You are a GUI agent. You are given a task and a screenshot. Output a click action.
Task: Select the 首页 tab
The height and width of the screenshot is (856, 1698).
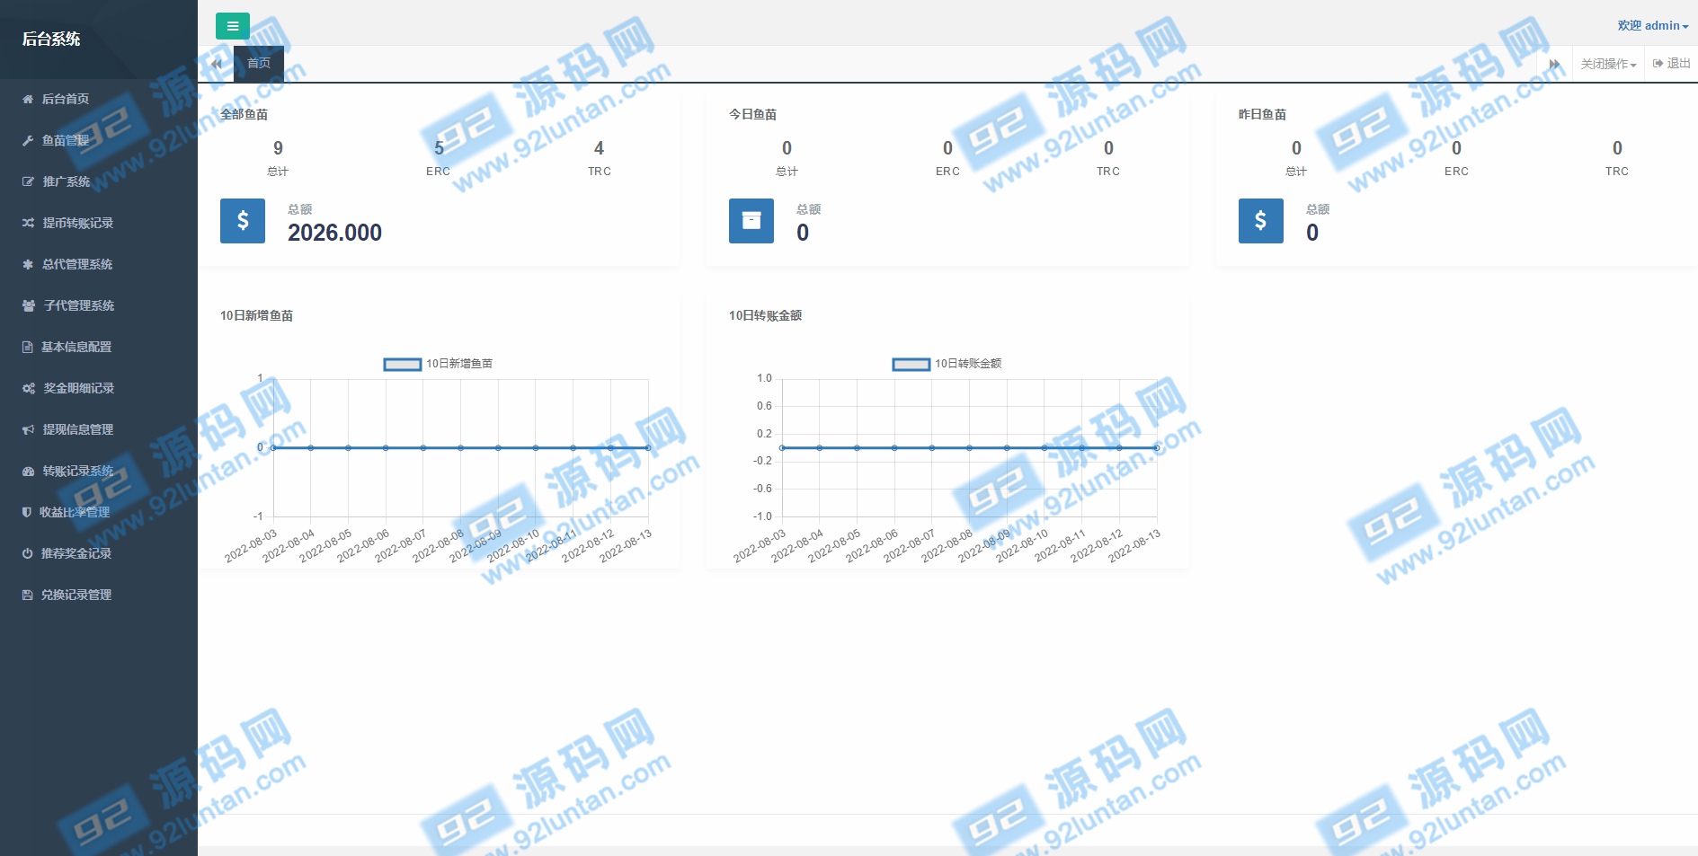point(259,64)
